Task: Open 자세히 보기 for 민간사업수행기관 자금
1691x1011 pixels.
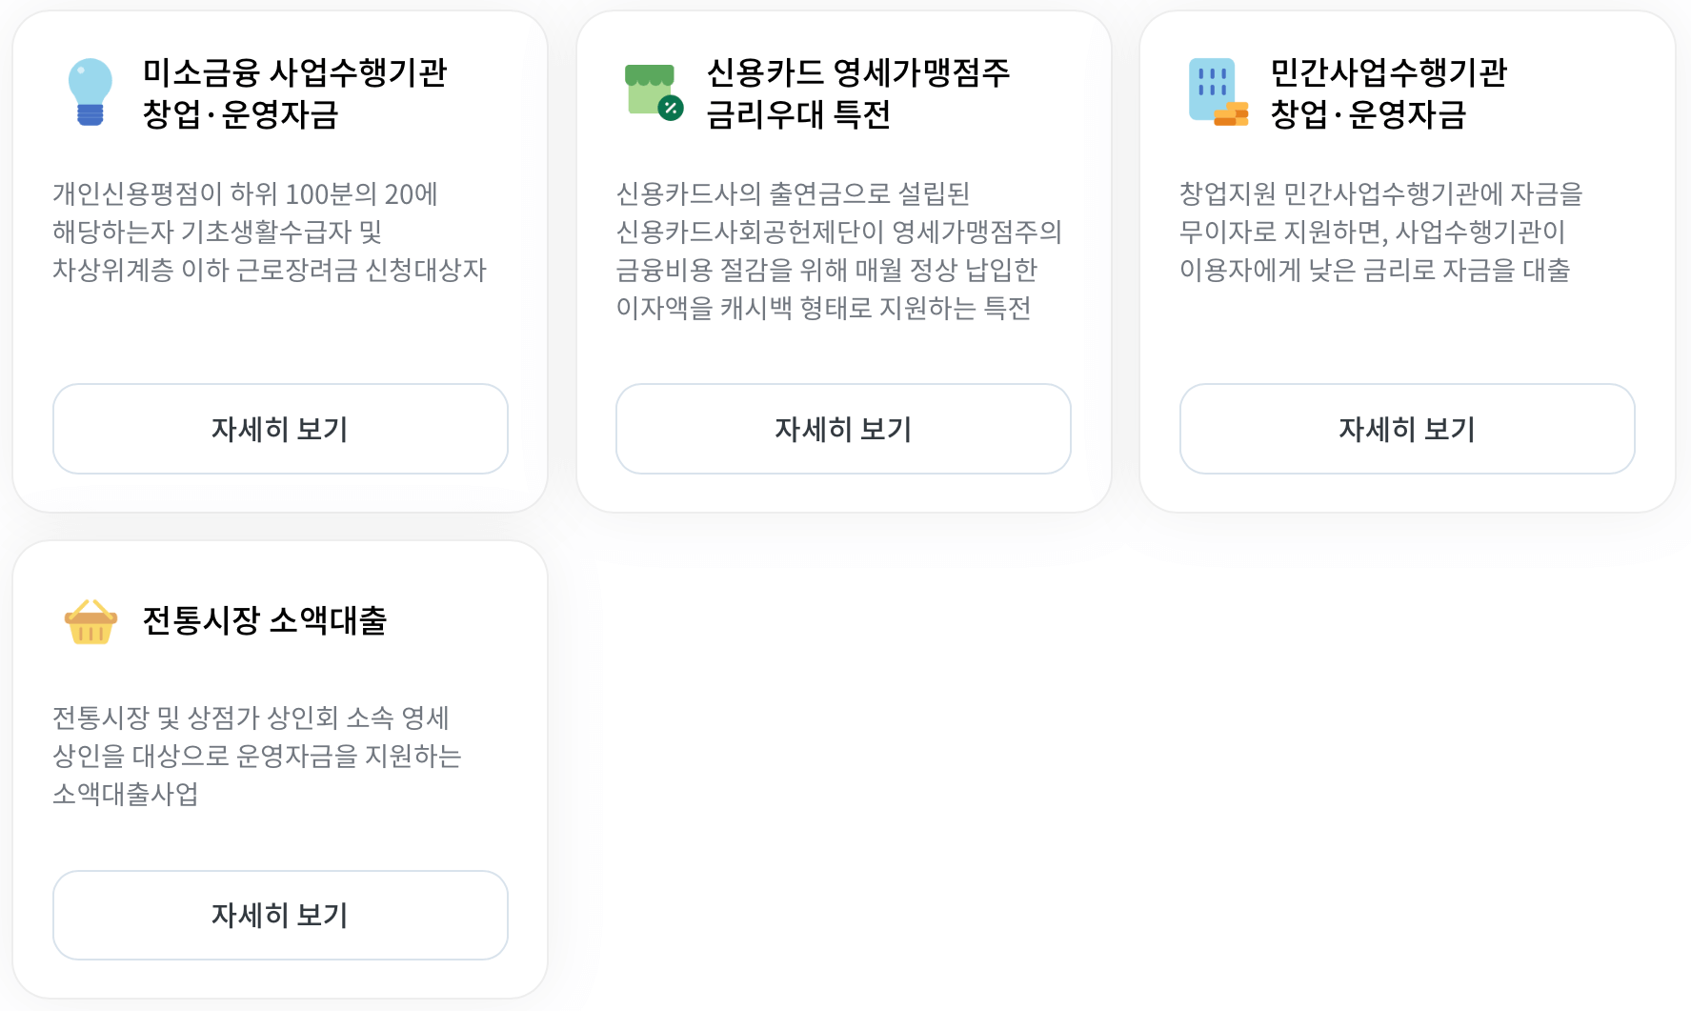Action: [1406, 429]
